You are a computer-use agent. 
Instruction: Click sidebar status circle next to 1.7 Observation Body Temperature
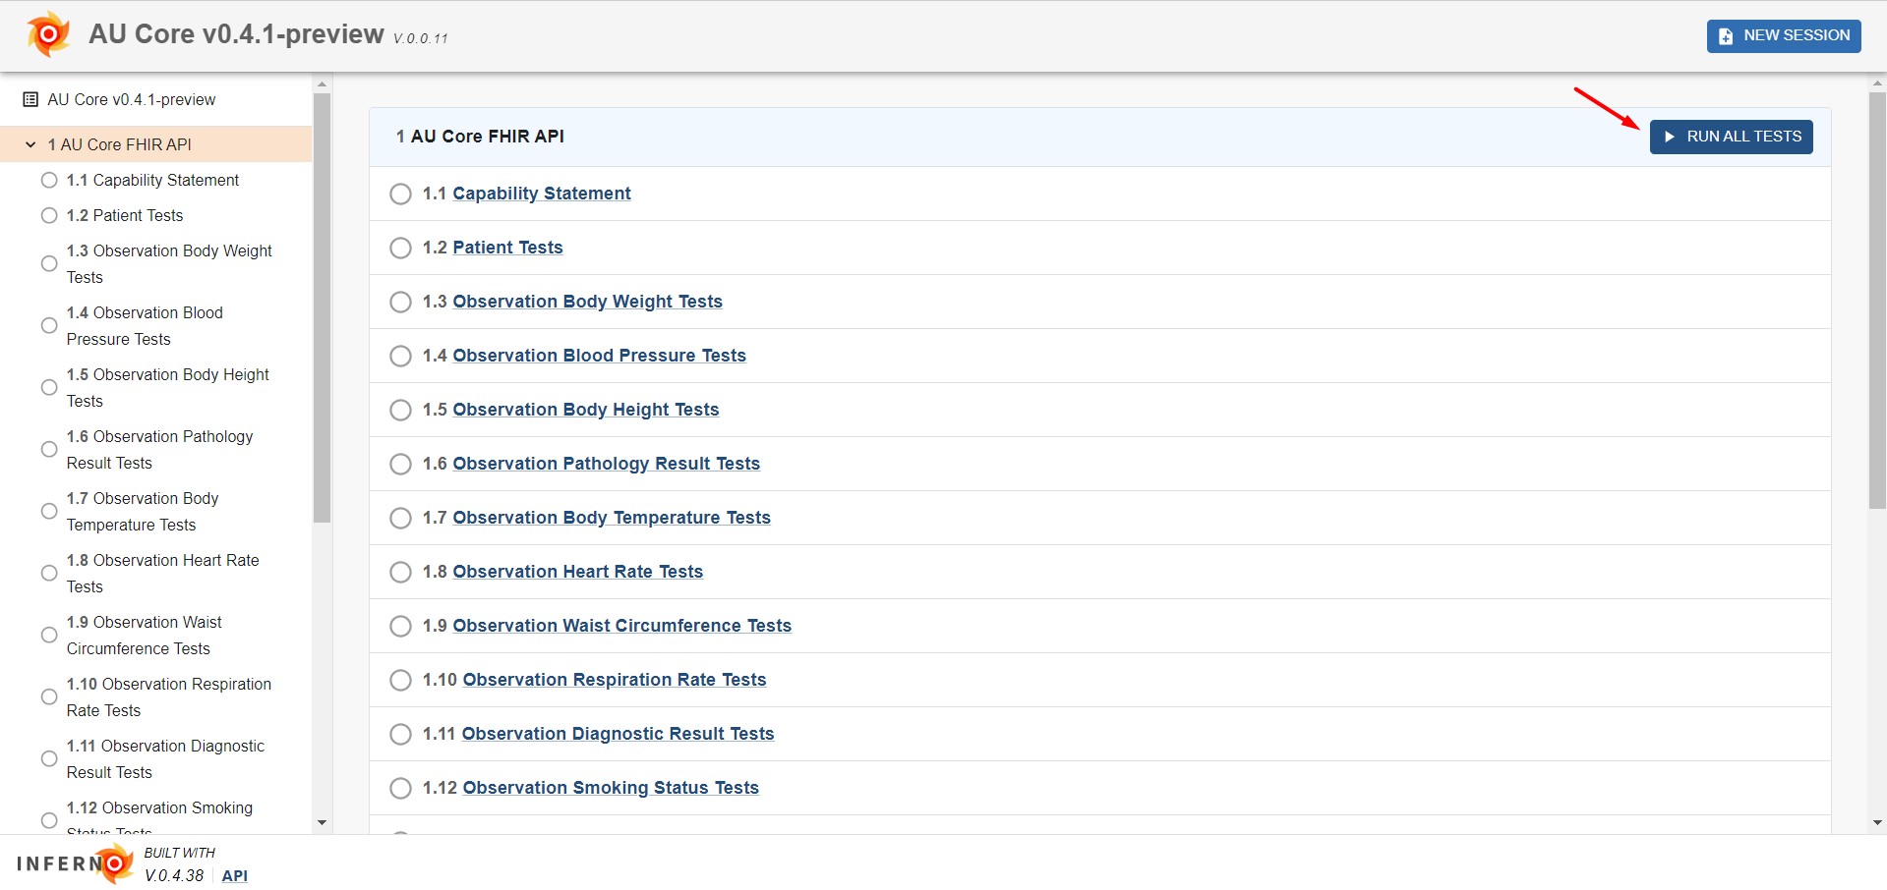(x=49, y=511)
